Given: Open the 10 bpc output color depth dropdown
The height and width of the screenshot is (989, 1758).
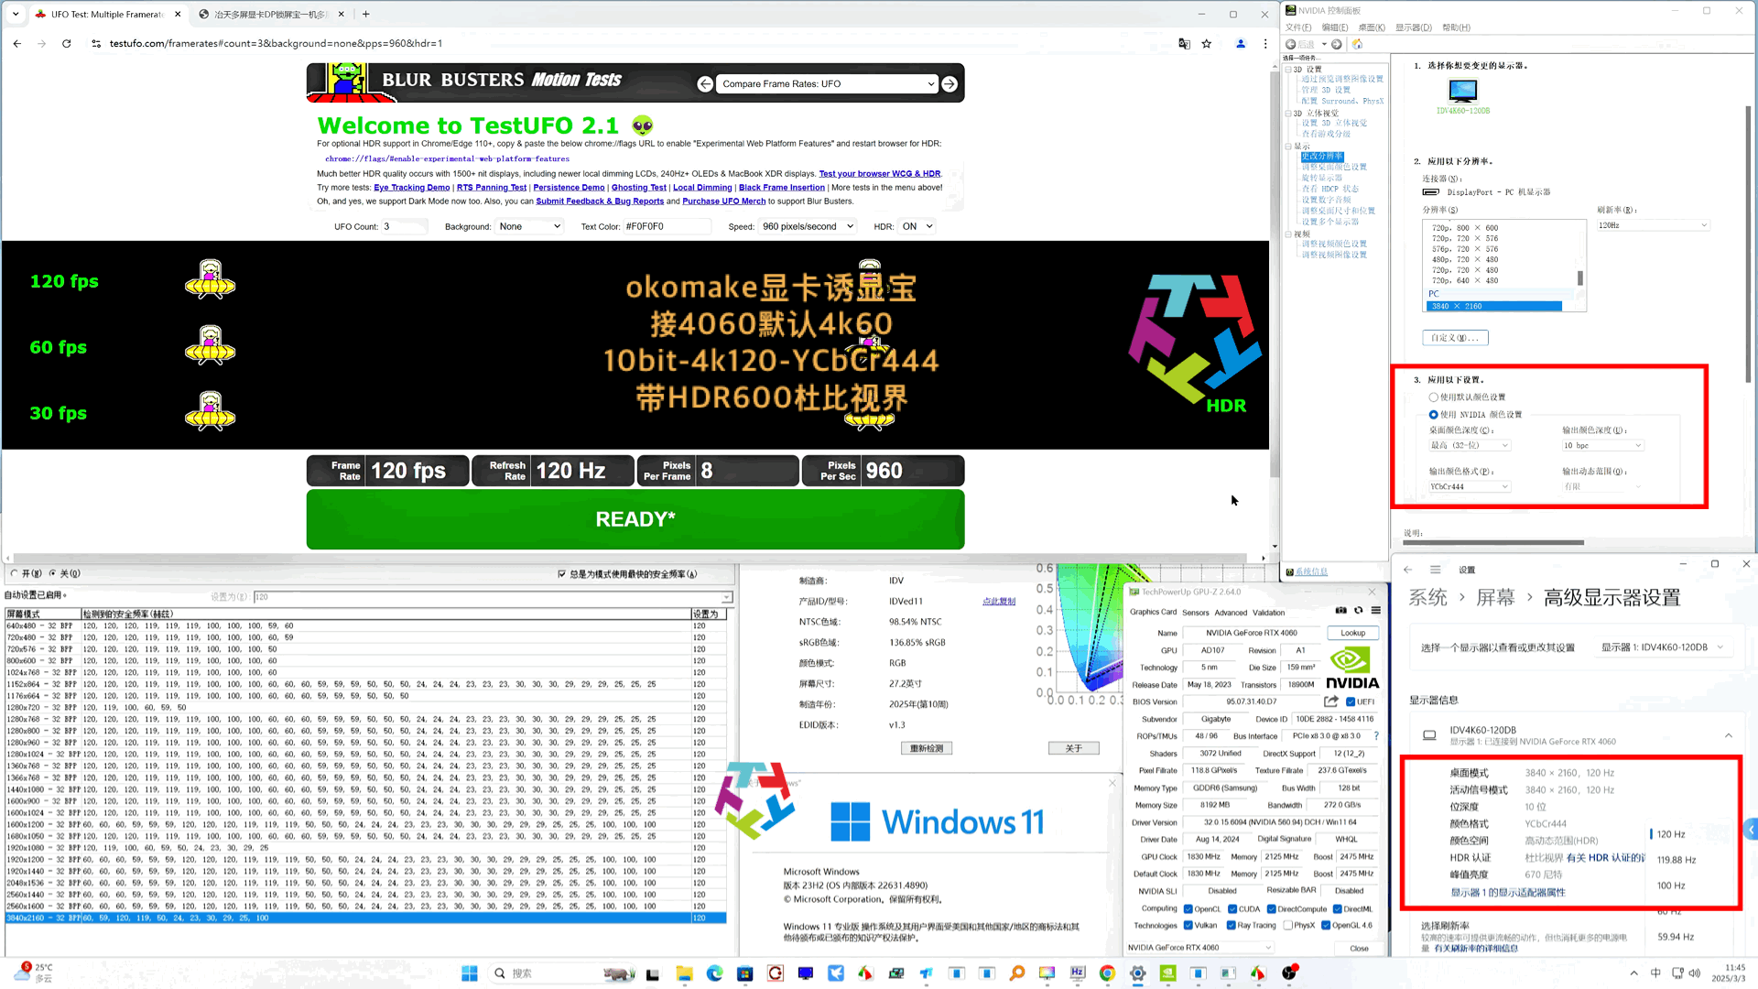Looking at the screenshot, I should (x=1602, y=446).
